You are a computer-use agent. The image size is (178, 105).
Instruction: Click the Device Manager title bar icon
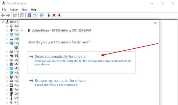[x=3, y=4]
